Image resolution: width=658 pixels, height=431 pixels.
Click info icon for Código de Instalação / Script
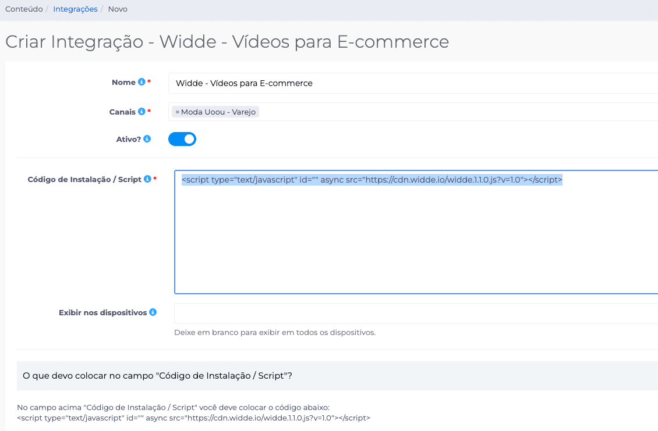[x=147, y=179]
